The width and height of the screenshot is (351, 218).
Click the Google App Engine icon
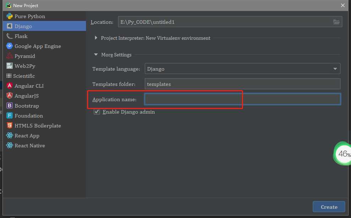click(x=9, y=46)
